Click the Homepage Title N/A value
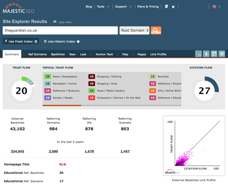Viewport: 228px width, 184px height. click(62, 164)
